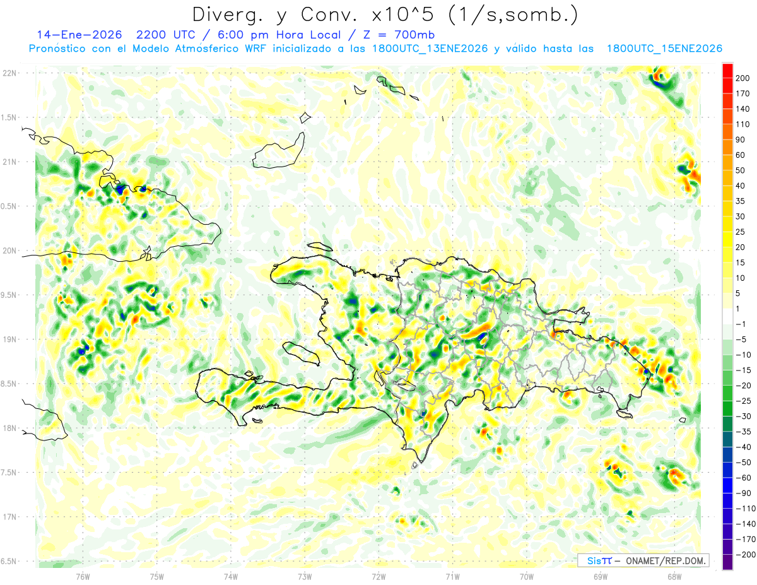This screenshot has width=757, height=585.
Task: Click the '21N' latitude label
Action: tap(10, 162)
